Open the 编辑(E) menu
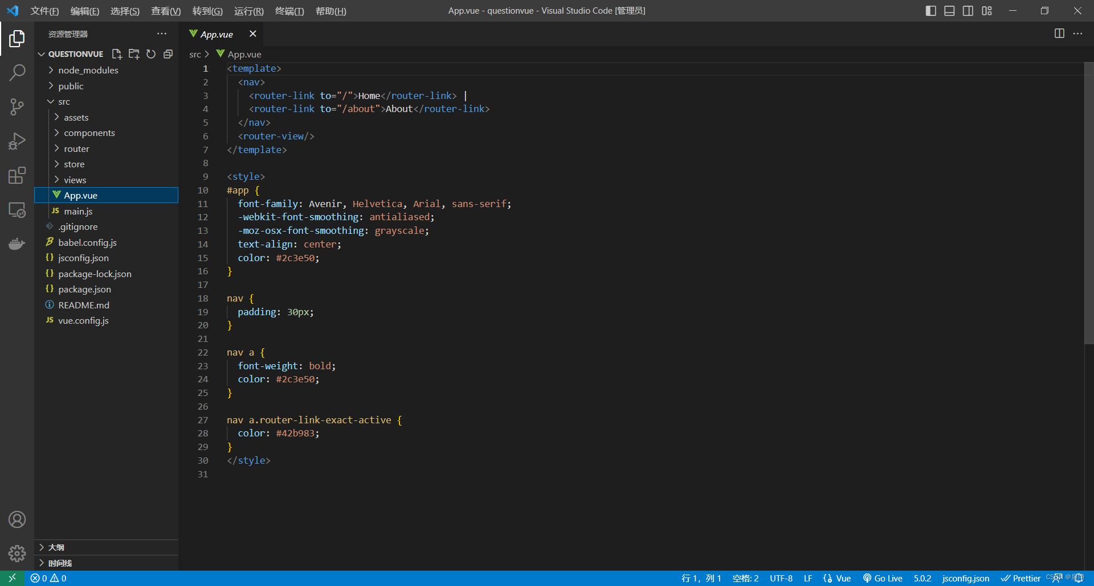This screenshot has height=586, width=1094. click(84, 11)
